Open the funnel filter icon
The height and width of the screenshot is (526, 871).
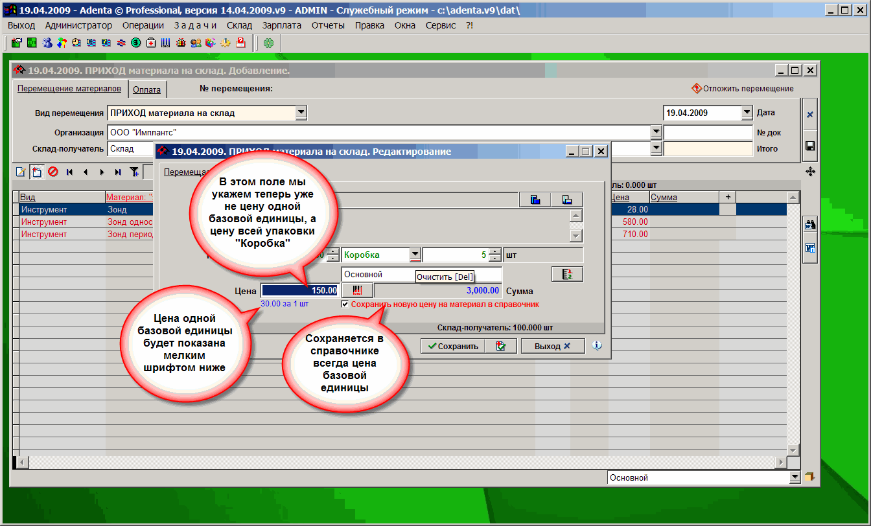[x=134, y=172]
